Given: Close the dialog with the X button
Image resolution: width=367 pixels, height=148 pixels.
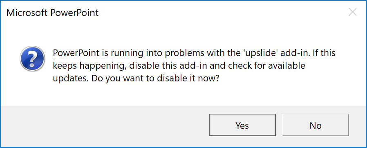Looking at the screenshot, I should (352, 12).
